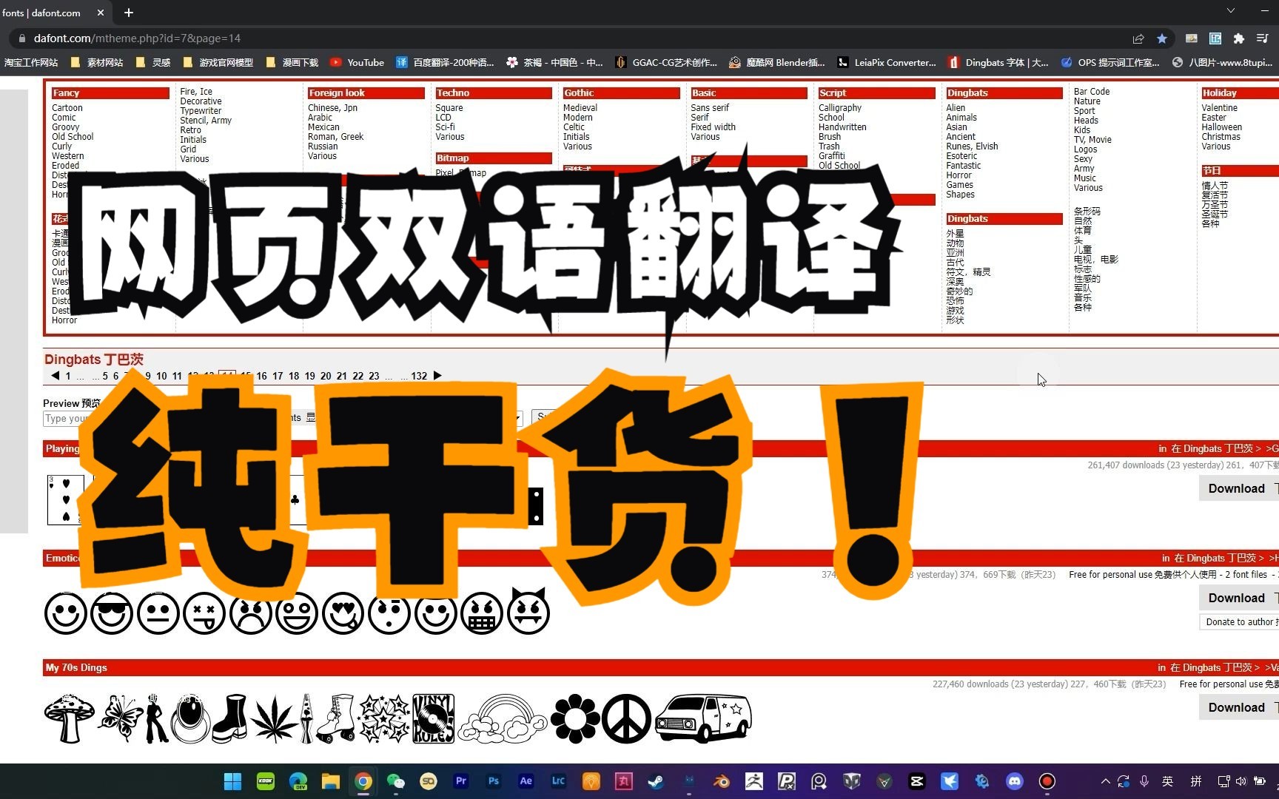The height and width of the screenshot is (799, 1279).
Task: Download the Emoticons font
Action: click(x=1235, y=598)
